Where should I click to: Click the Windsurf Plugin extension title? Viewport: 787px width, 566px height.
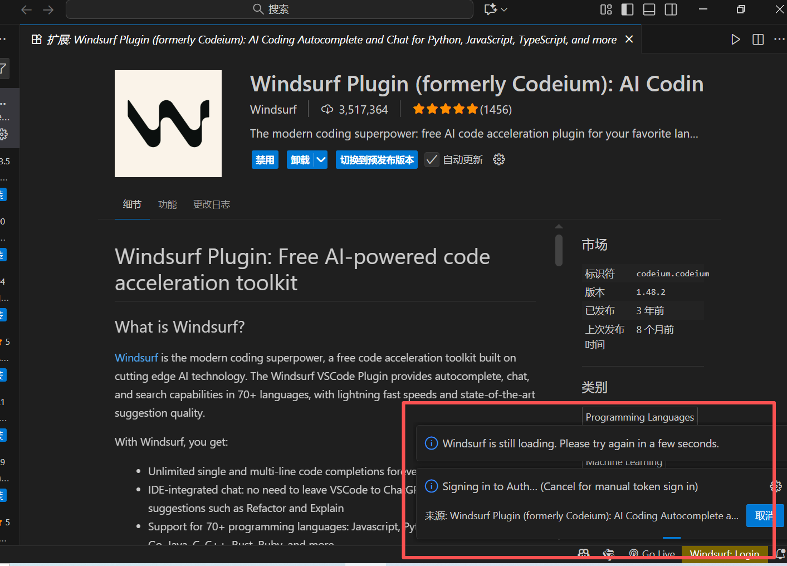477,84
